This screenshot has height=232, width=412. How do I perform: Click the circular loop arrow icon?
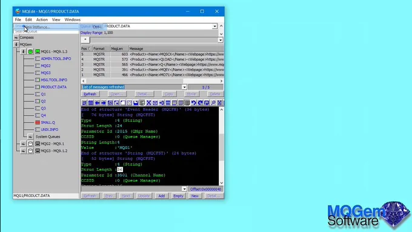pyautogui.click(x=207, y=103)
